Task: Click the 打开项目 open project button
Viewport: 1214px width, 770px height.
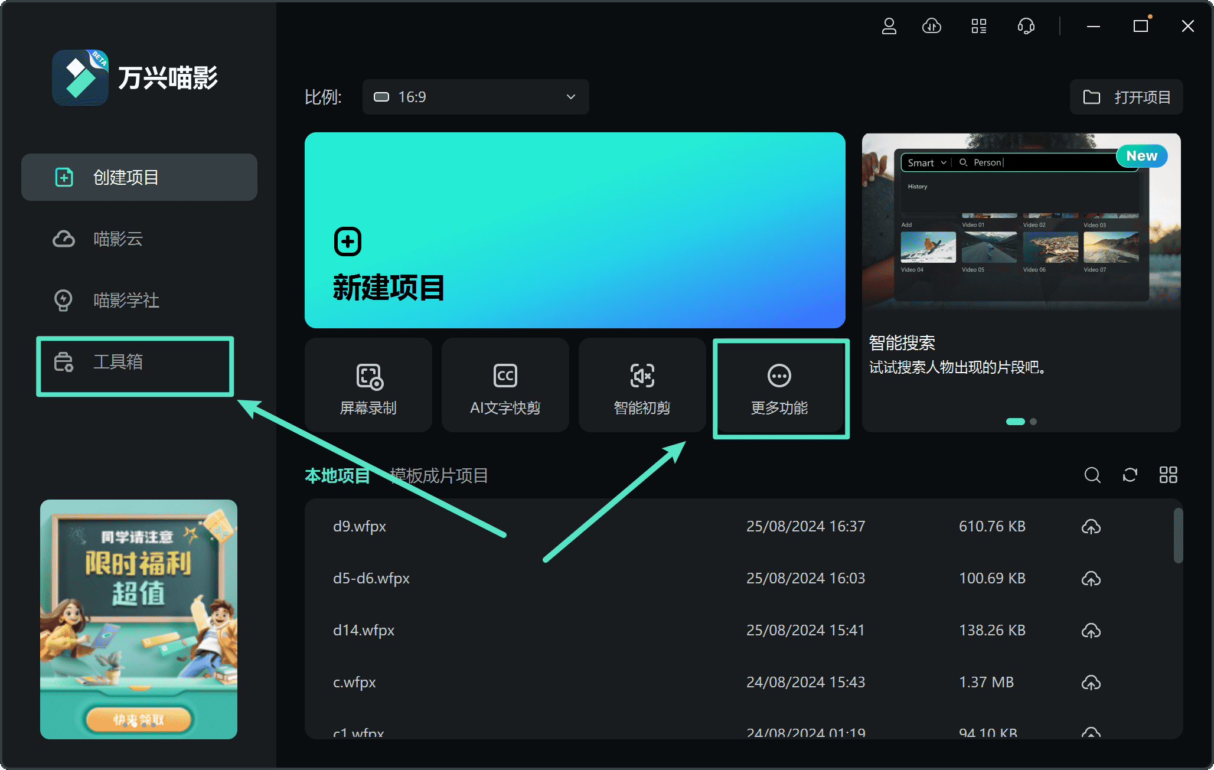Action: [x=1125, y=97]
